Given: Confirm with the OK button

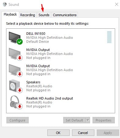Looking at the screenshot, I should pyautogui.click(x=58, y=133).
